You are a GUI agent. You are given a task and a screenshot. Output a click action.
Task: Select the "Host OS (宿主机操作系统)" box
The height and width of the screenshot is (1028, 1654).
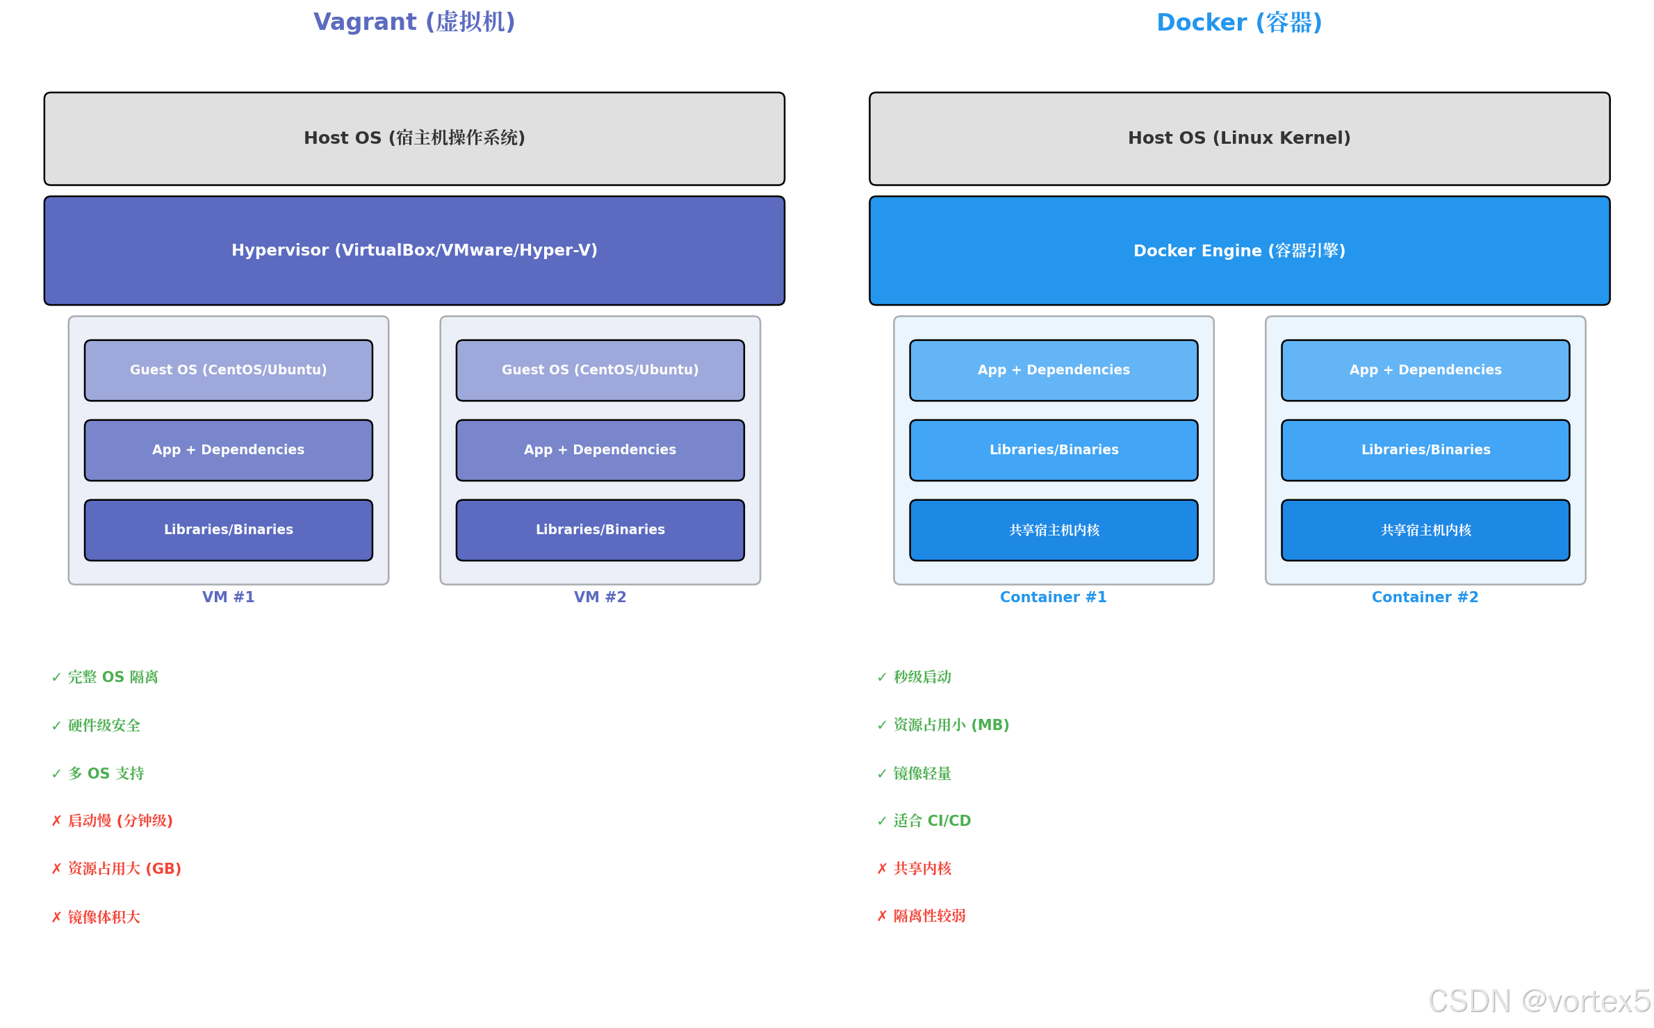click(x=414, y=139)
